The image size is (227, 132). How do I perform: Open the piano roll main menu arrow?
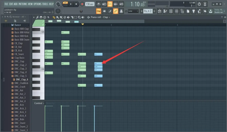[34, 17]
